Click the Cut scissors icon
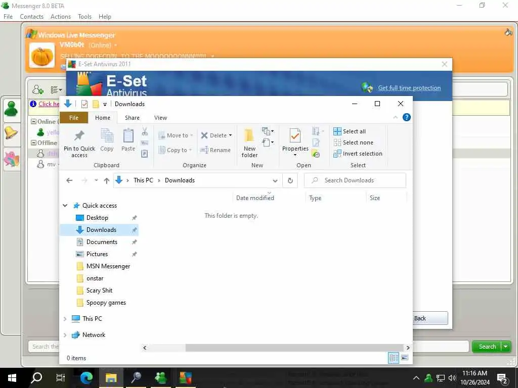This screenshot has height=388, width=518. pos(145,132)
